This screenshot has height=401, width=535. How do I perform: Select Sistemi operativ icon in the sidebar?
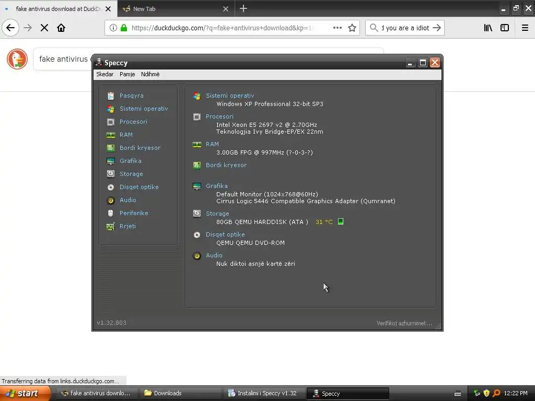[x=111, y=109]
